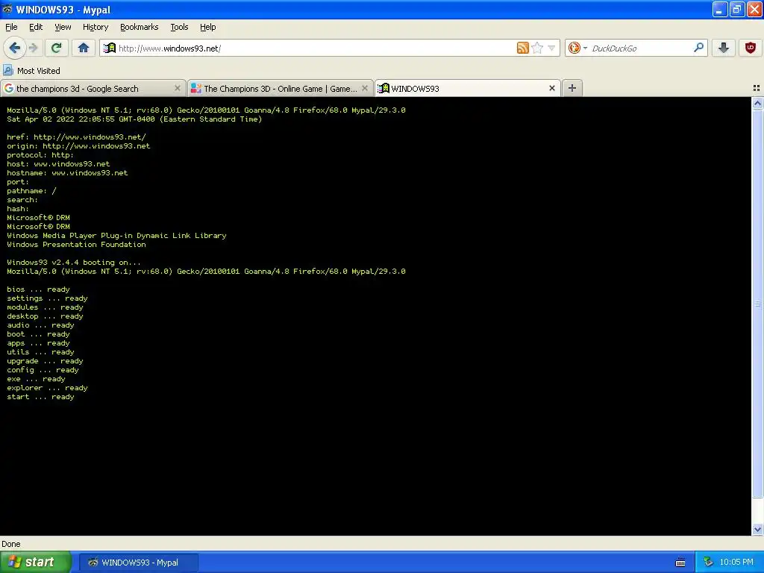Click the 'Sat Apr 02 2022' timestamp line
Viewport: 764px width, 573px height.
134,119
